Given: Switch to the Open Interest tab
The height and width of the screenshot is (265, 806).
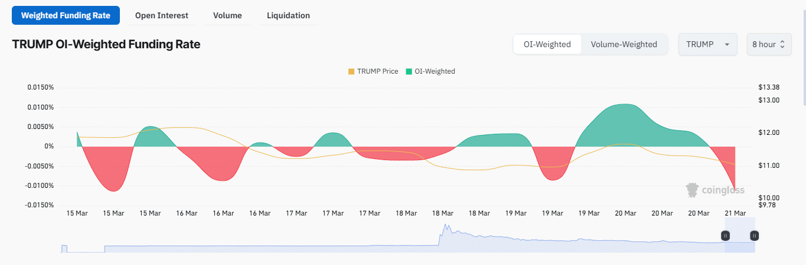Looking at the screenshot, I should coord(162,15).
